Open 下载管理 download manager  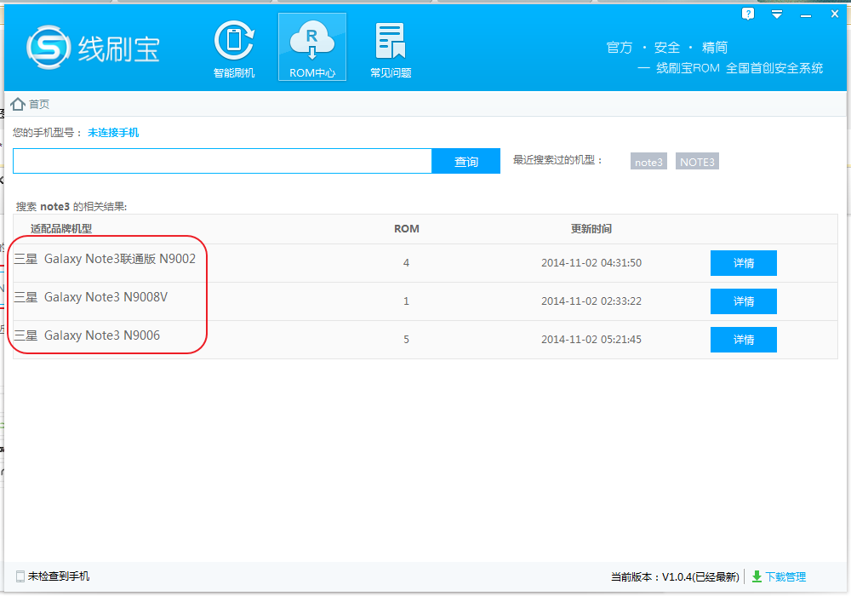click(785, 577)
